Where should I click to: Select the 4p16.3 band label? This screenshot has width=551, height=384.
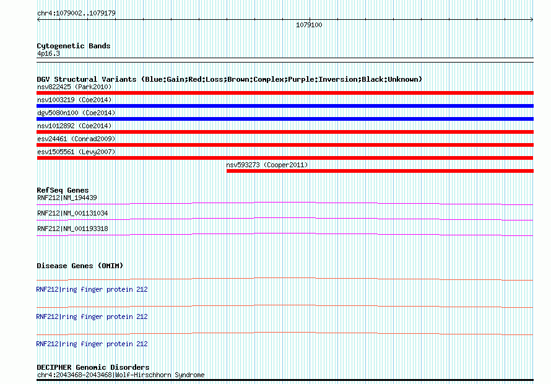(48, 53)
